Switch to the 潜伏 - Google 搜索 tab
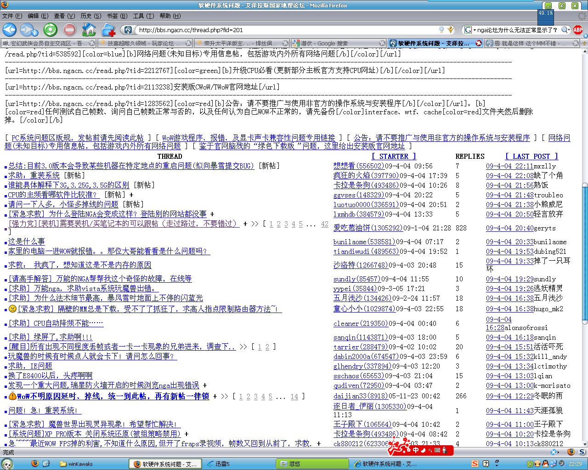The height and width of the screenshot is (470, 588). pos(339,43)
